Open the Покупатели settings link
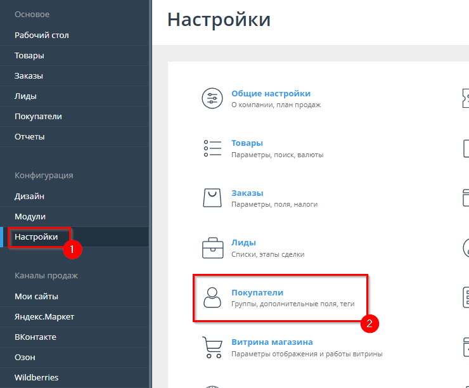The image size is (469, 388). click(x=257, y=293)
